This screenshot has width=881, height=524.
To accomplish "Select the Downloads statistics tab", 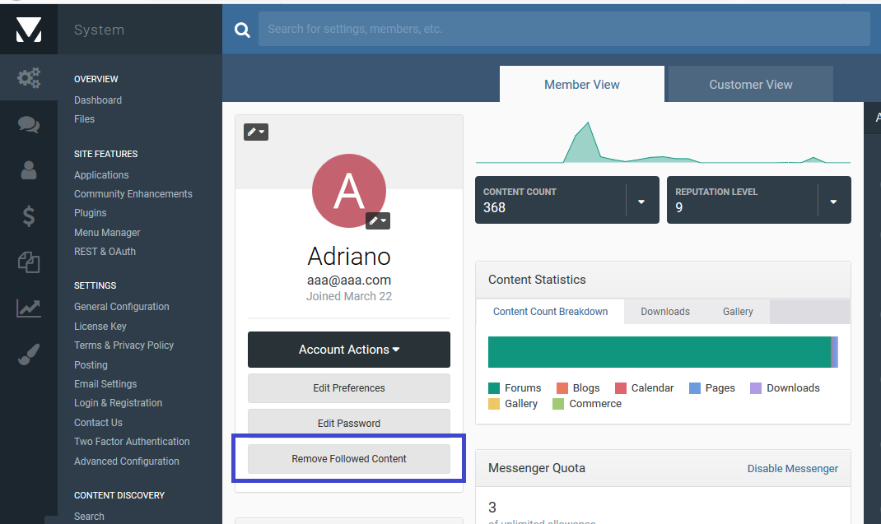I will coord(665,312).
